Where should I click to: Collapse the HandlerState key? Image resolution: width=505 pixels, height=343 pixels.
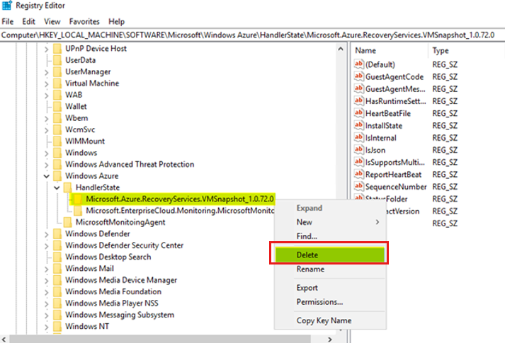[57, 187]
